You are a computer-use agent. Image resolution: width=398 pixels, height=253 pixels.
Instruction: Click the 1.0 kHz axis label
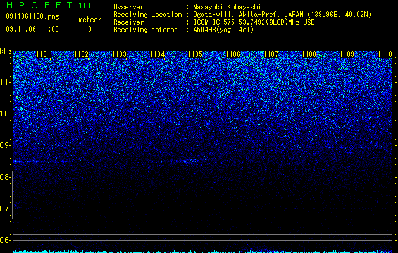tap(5, 114)
